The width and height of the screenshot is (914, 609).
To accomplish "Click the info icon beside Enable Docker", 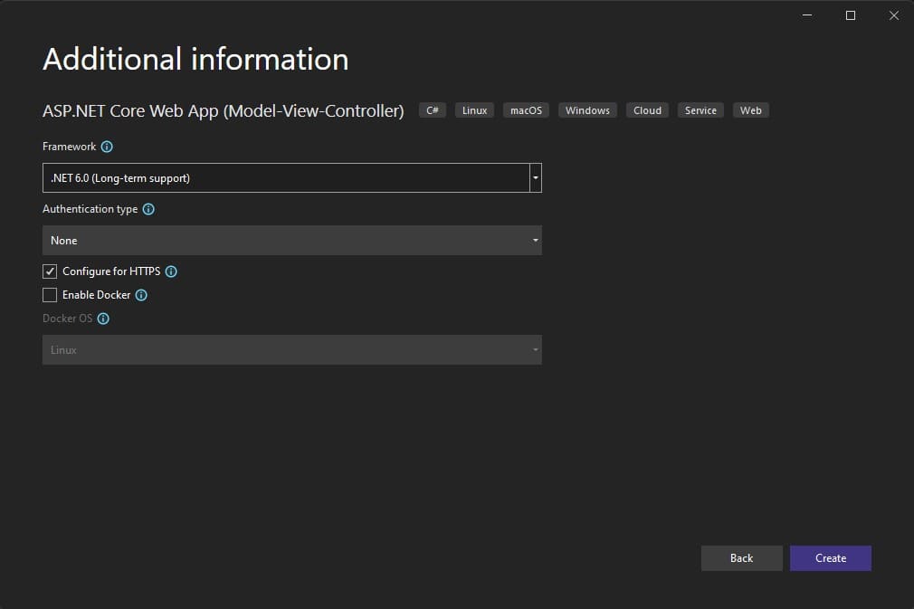I will coord(141,295).
